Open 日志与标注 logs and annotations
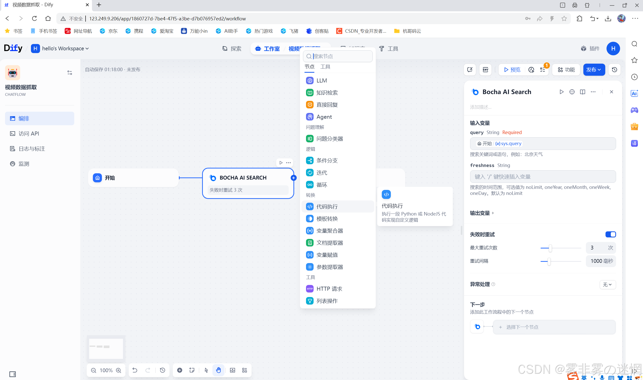The width and height of the screenshot is (643, 380). pos(40,149)
